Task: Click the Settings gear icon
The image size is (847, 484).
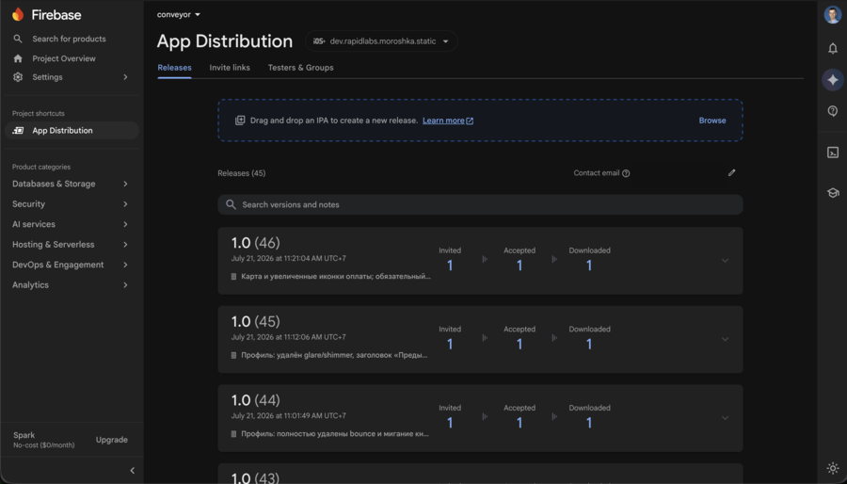Action: 18,77
